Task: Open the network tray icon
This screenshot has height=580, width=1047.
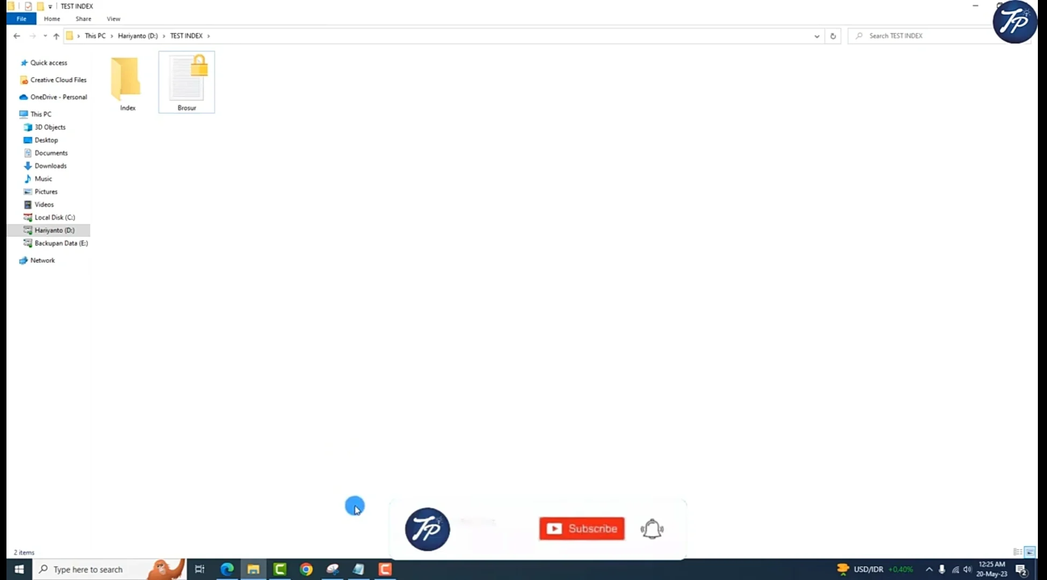Action: 955,569
